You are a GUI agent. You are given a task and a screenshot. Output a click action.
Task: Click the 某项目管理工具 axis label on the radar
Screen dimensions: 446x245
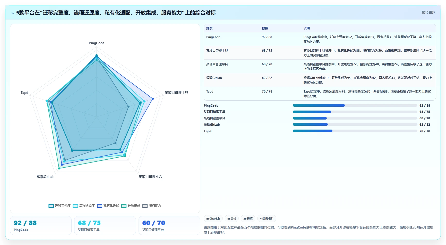pyautogui.click(x=176, y=93)
